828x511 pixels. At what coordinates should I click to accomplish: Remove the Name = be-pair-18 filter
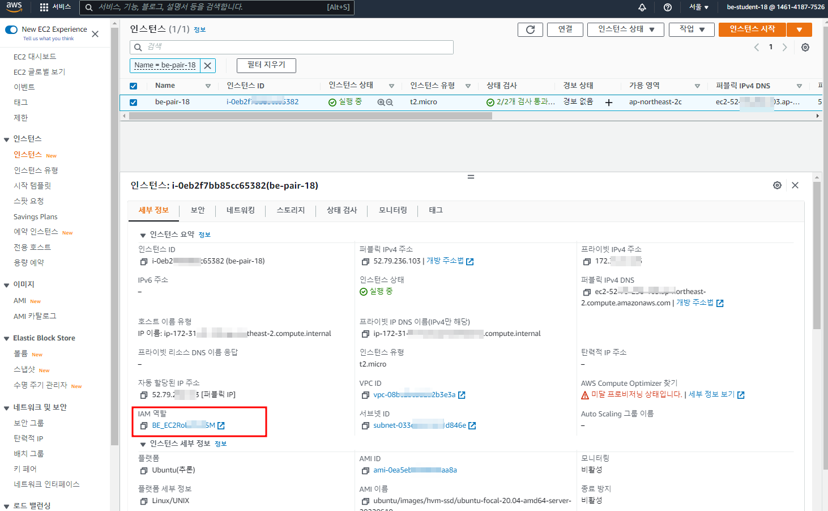pos(208,66)
